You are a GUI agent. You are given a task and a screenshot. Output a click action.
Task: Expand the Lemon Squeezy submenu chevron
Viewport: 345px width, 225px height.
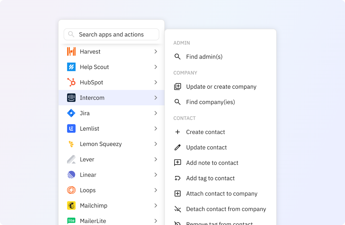tap(156, 144)
